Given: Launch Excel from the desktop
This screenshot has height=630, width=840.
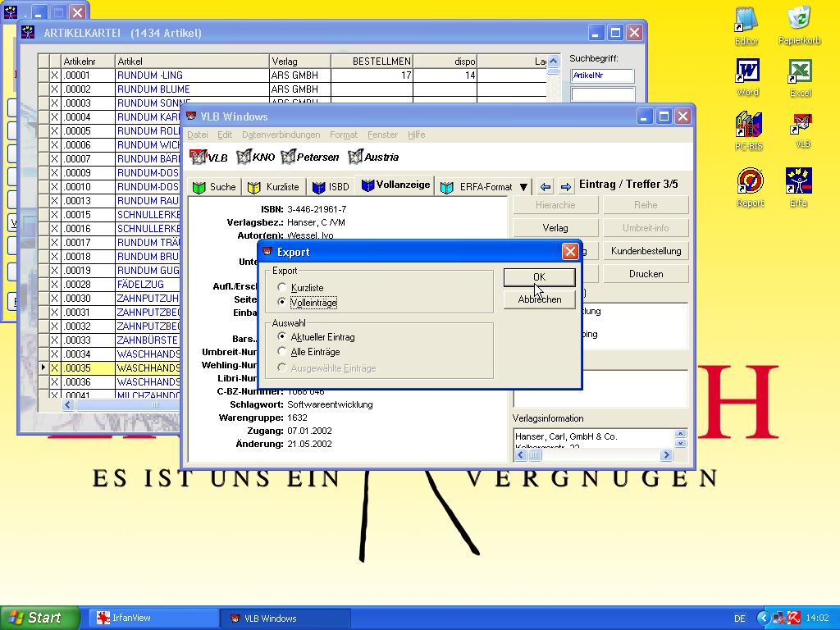Looking at the screenshot, I should click(801, 78).
